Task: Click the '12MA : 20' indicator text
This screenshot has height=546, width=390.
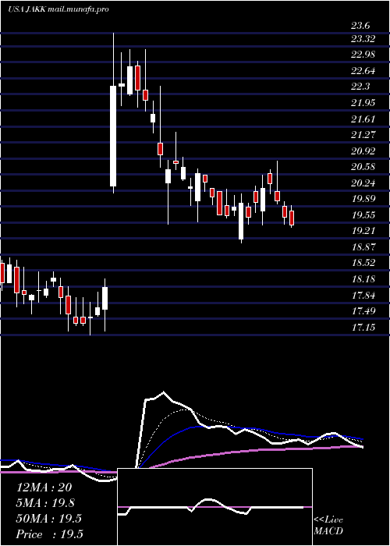Action: (x=44, y=487)
